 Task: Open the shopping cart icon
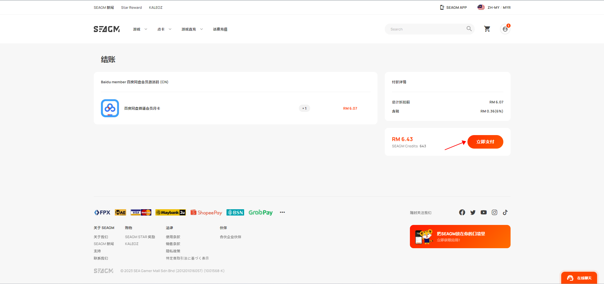[x=487, y=29]
